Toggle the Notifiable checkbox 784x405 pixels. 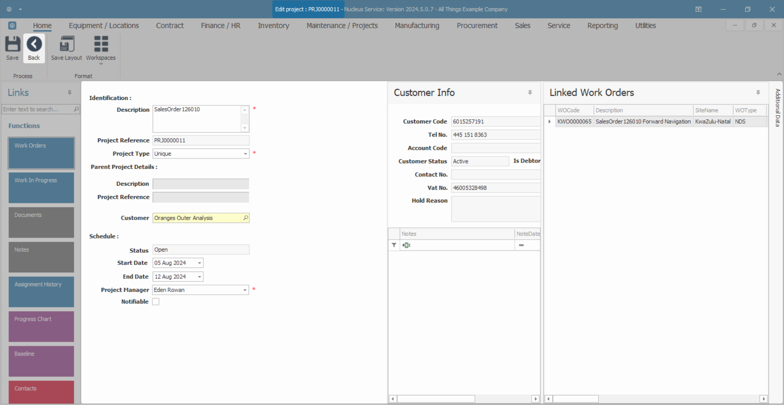[156, 302]
